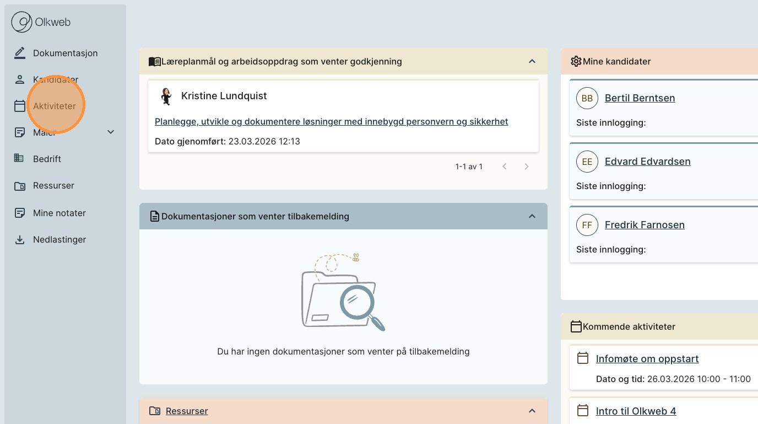Screen dimensions: 758x424
Task: Open Mine notater in sidebar
Action: 59,213
